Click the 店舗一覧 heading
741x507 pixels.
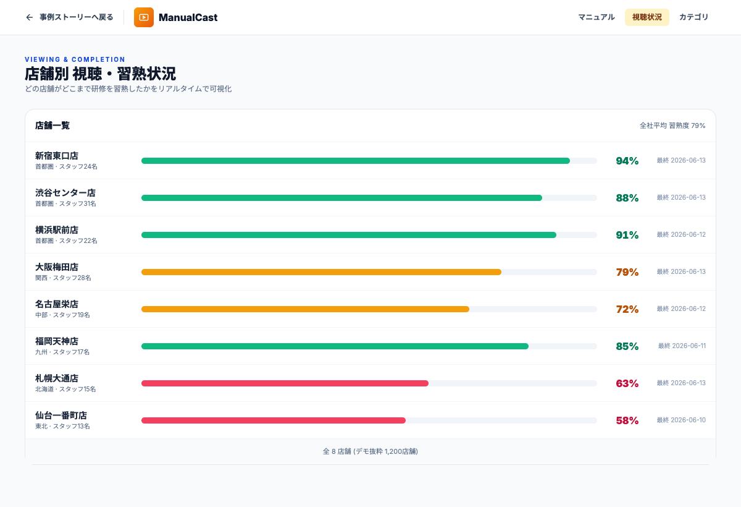point(52,126)
